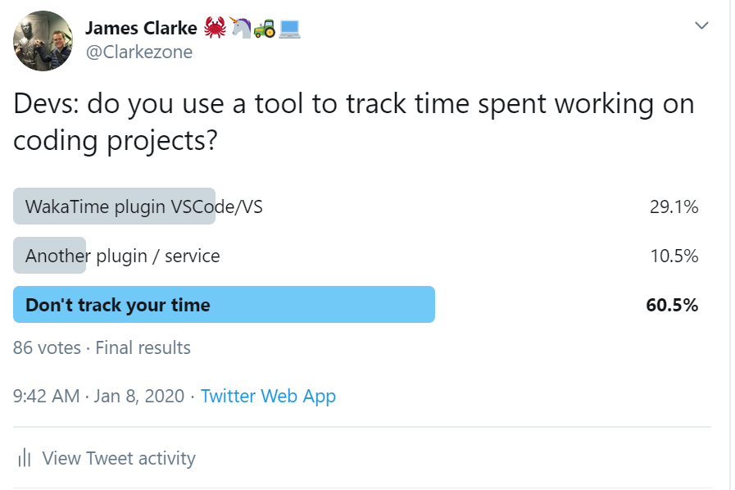The image size is (735, 490).
Task: Click the View Tweet activity bar chart icon
Action: tap(25, 459)
